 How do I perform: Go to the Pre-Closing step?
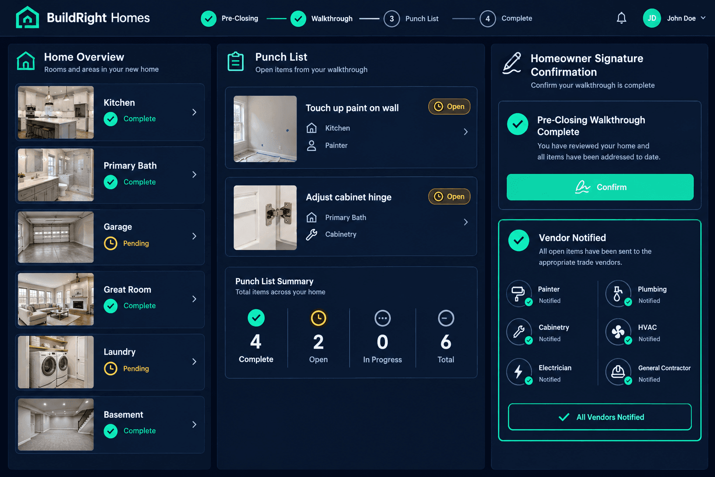tap(229, 19)
